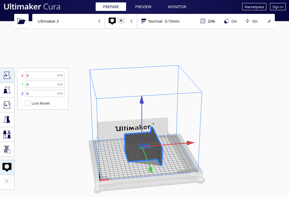
Task: Open the Marketplace
Action: click(x=254, y=7)
